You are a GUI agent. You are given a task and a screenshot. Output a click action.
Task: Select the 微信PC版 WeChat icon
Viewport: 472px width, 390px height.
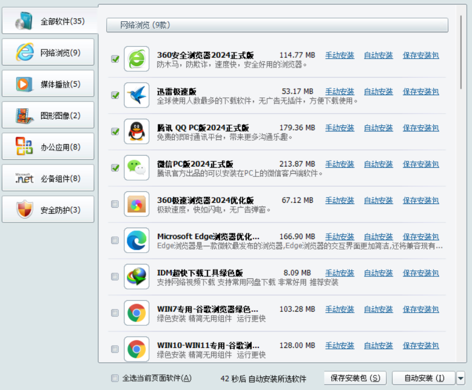point(136,167)
